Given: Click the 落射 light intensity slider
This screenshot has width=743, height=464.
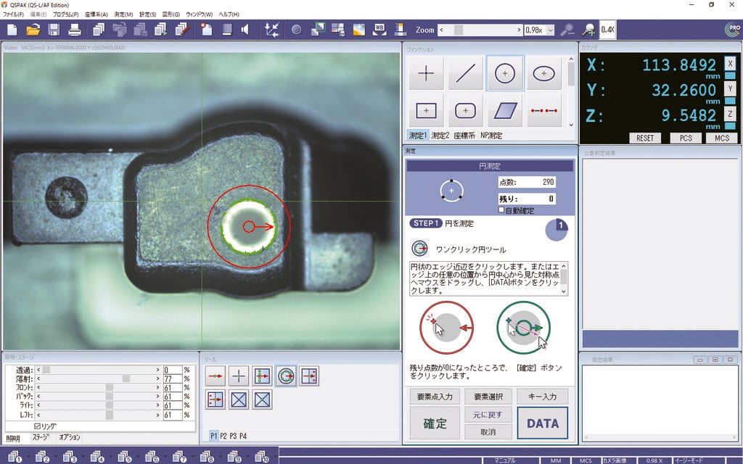Looking at the screenshot, I should point(97,378).
